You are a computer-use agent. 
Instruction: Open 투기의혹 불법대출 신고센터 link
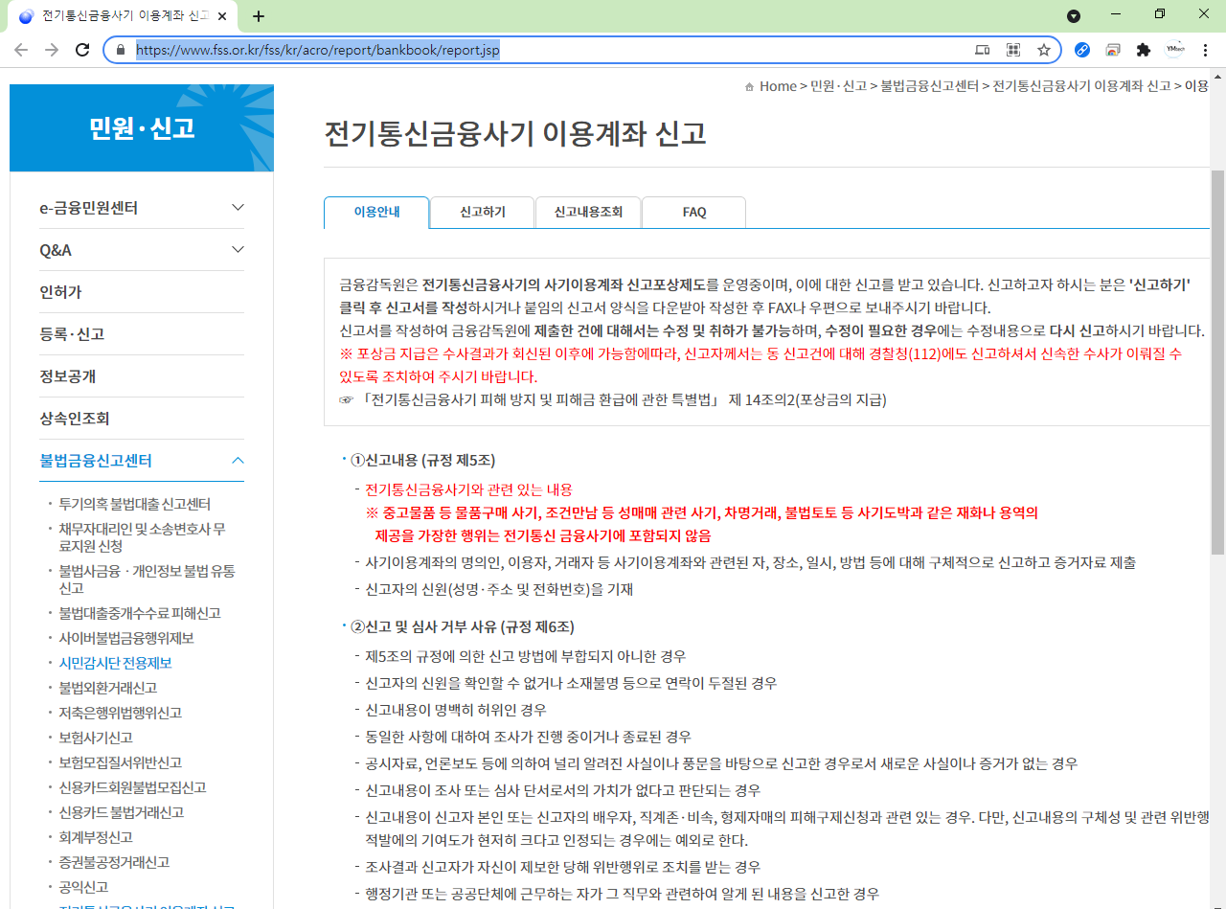click(x=134, y=504)
